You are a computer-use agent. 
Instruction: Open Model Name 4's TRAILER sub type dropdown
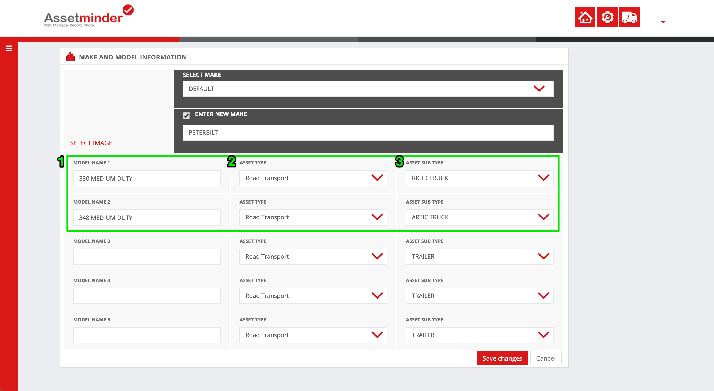(x=480, y=296)
